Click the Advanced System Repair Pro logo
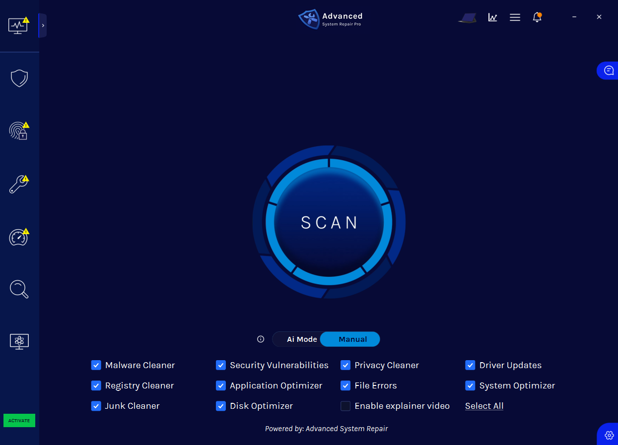The height and width of the screenshot is (445, 618). pos(331,19)
